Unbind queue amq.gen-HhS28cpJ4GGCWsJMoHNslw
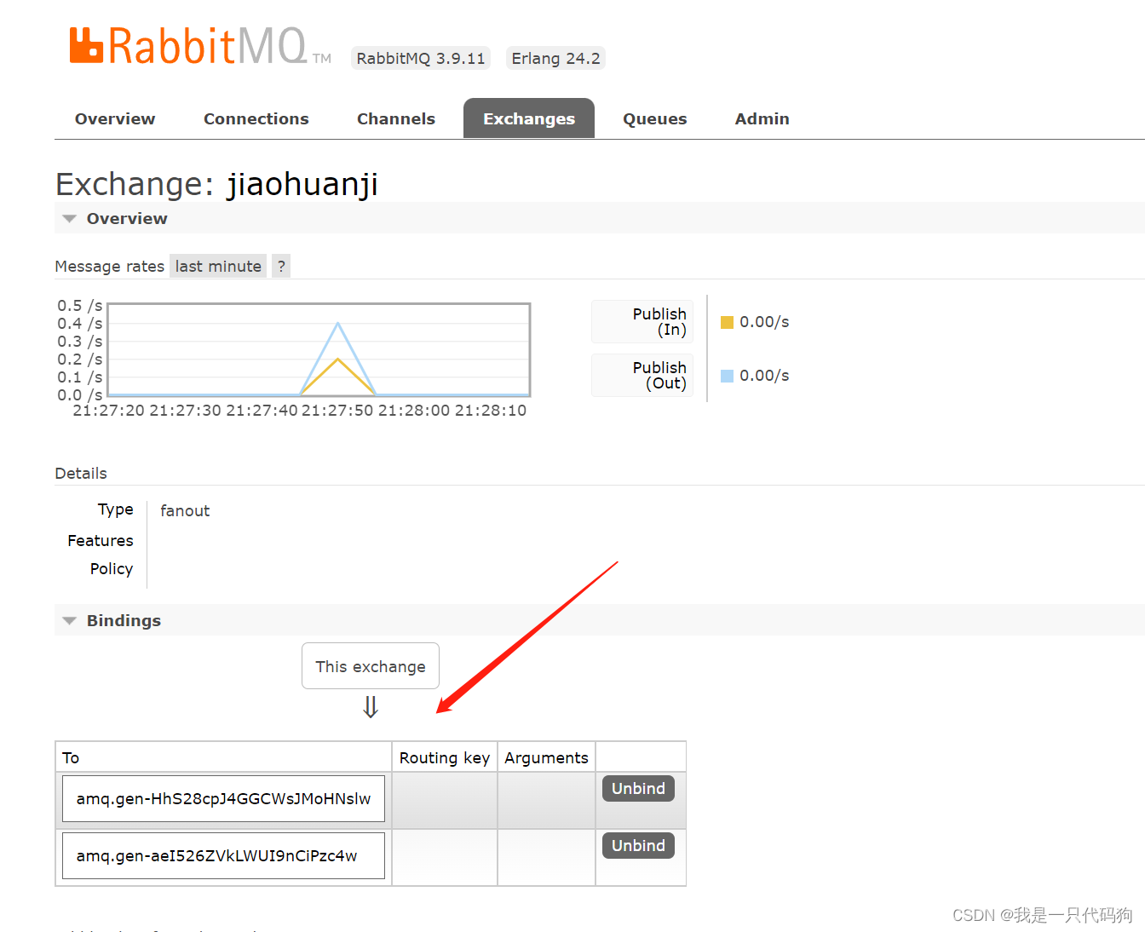The width and height of the screenshot is (1145, 932). 638,788
